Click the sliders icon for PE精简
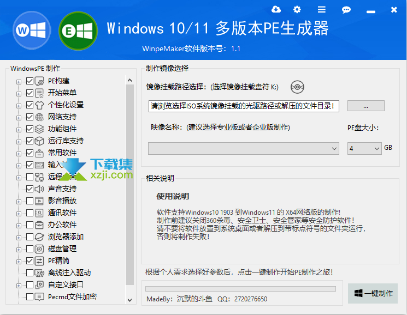Screen dimensions: 407x315 pos(39,261)
